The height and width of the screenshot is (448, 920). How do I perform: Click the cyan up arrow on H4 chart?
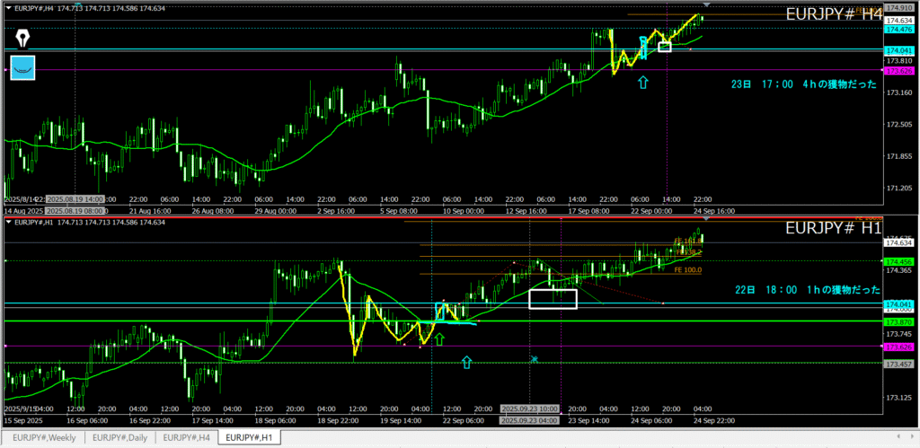tap(642, 82)
